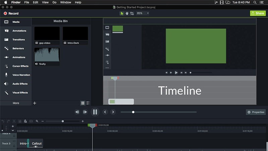Open the Annotations panel
268x151 pixels.
coord(19,31)
